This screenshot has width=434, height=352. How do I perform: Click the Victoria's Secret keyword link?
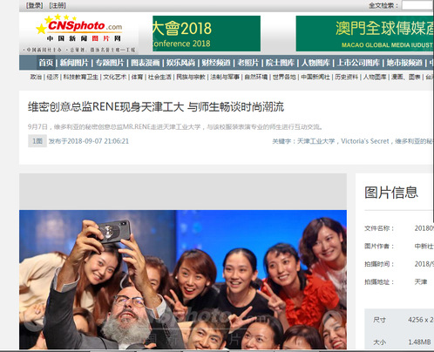(x=365, y=141)
